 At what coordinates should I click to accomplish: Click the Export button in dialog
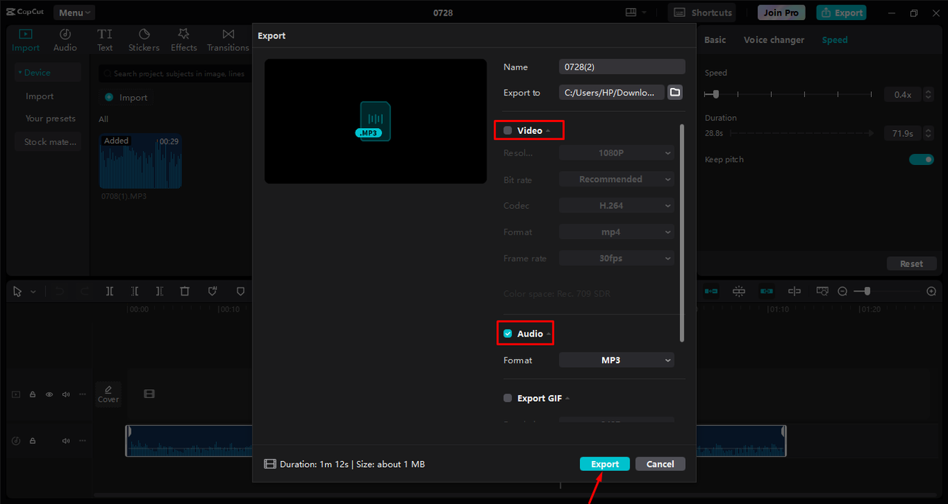605,464
